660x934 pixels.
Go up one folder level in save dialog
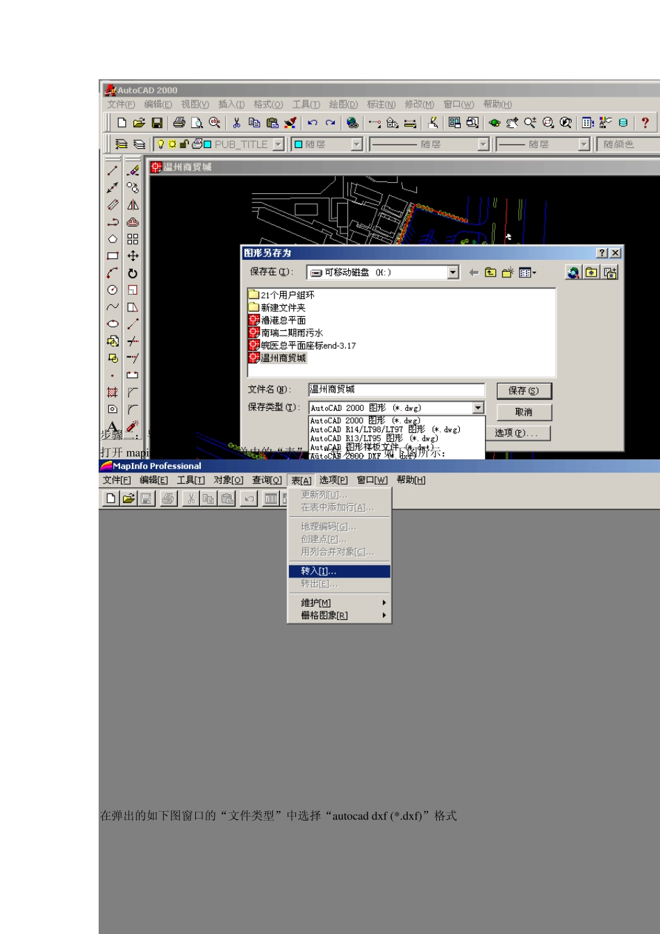pos(490,272)
